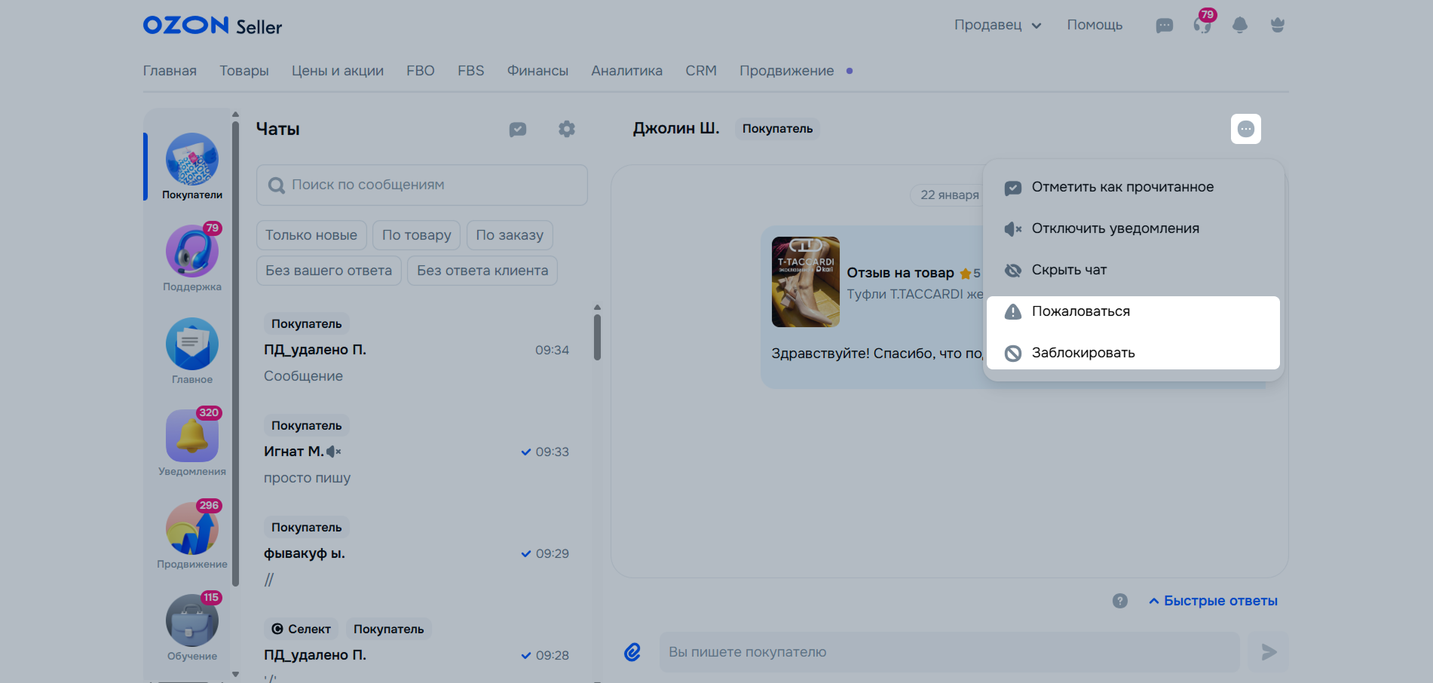The height and width of the screenshot is (683, 1433).
Task: Click the Поиск по сообщениям search field
Action: (422, 185)
